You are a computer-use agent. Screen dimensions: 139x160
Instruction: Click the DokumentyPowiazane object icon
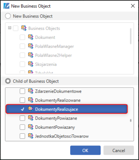point(30,118)
